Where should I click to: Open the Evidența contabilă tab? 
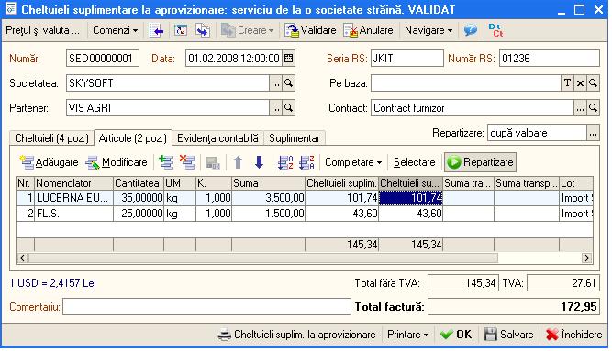click(x=217, y=138)
